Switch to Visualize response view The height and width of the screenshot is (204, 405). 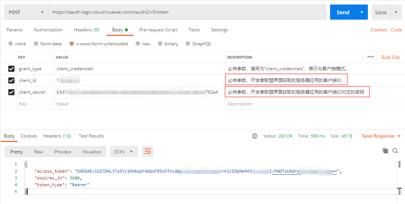coord(92,151)
